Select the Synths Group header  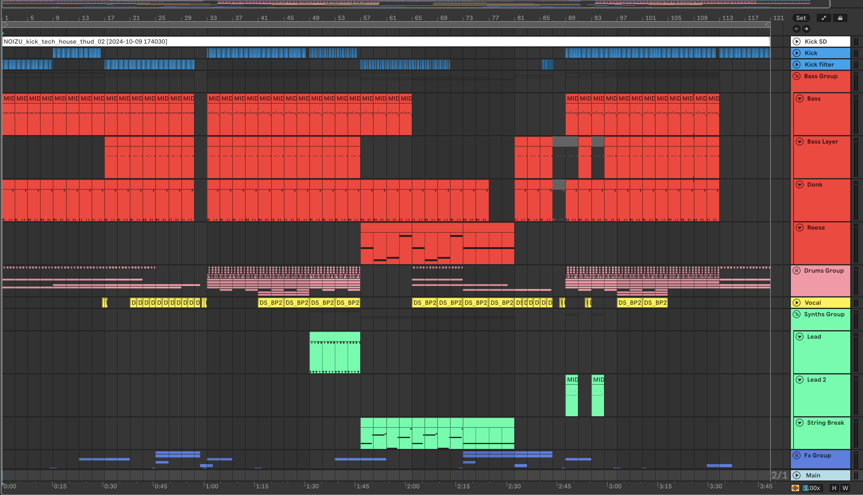coord(821,319)
